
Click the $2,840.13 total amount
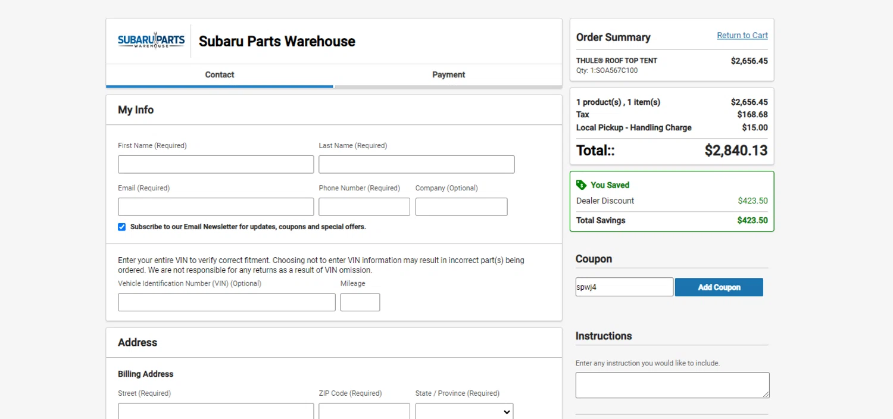pos(736,151)
